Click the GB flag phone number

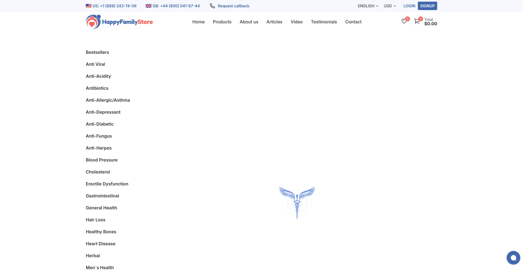[x=173, y=6]
